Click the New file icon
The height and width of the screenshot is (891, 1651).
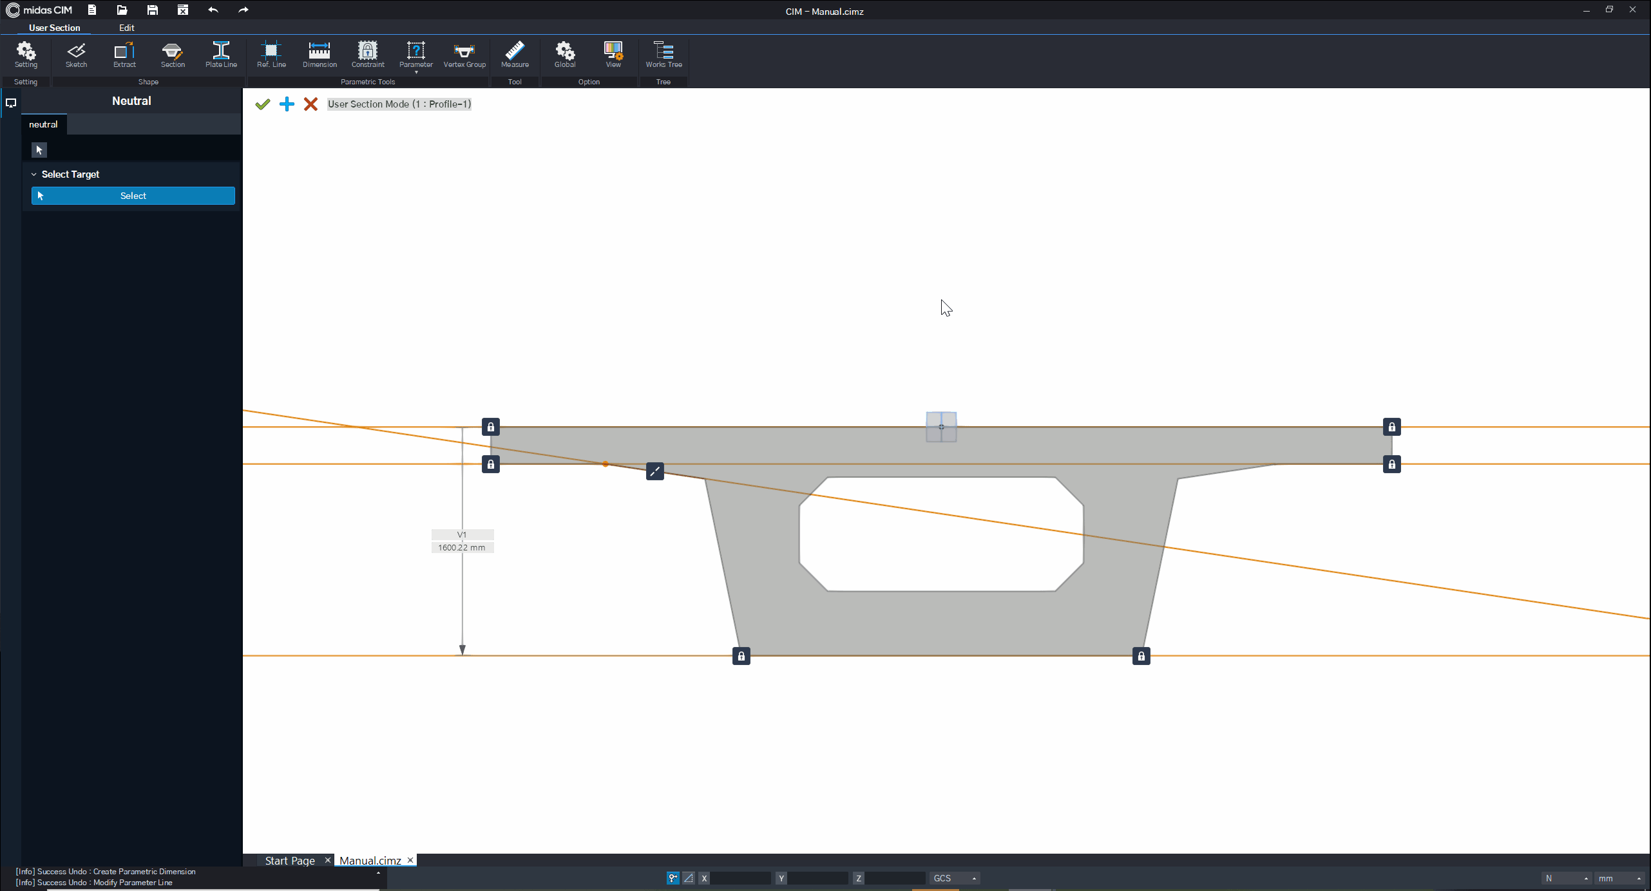click(92, 10)
